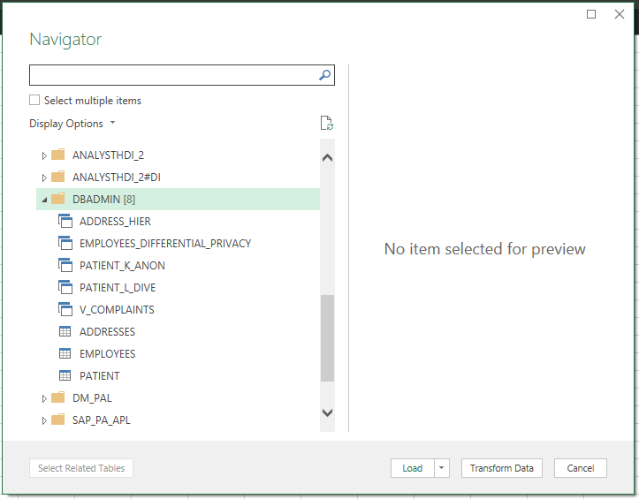Viewport: 639px width, 499px height.
Task: Select the PATIENT_K_ANON view icon
Action: pyautogui.click(x=65, y=265)
